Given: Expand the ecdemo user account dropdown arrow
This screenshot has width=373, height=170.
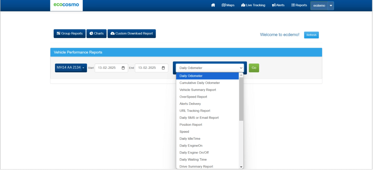Looking at the screenshot, I should pyautogui.click(x=331, y=6).
